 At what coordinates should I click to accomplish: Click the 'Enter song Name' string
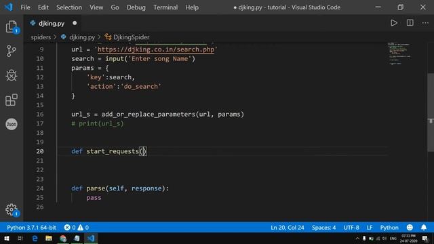pos(159,59)
